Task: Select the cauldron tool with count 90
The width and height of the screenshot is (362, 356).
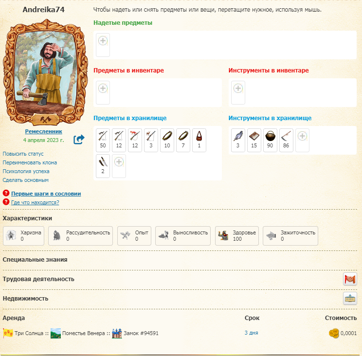Action: click(270, 140)
